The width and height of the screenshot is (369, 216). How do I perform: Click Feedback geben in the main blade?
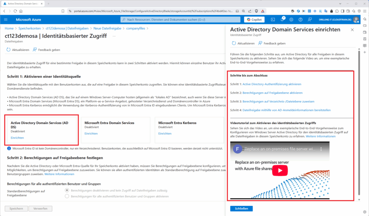[46, 50]
